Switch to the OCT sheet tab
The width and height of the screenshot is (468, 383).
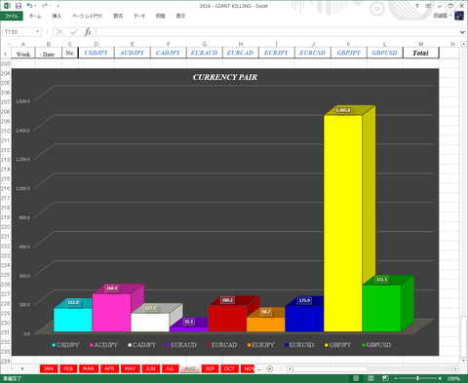229,368
